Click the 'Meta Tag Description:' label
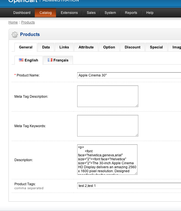The image size is (181, 211). click(x=31, y=97)
